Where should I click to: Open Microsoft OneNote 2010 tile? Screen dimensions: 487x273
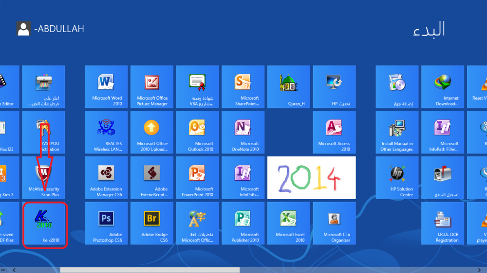click(x=243, y=132)
